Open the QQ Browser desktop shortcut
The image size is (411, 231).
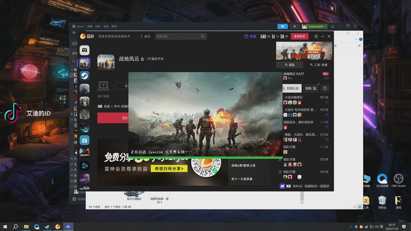tap(382, 181)
